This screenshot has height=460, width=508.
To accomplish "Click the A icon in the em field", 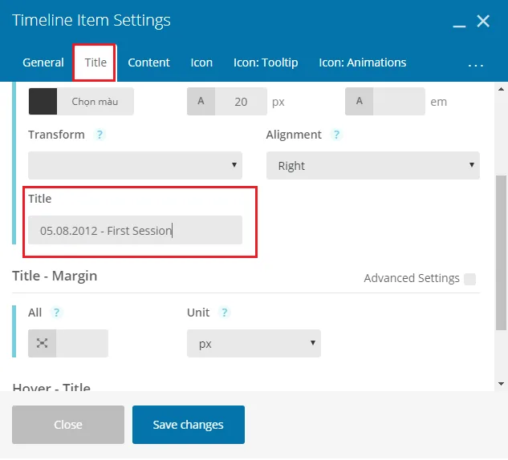I will (x=359, y=101).
